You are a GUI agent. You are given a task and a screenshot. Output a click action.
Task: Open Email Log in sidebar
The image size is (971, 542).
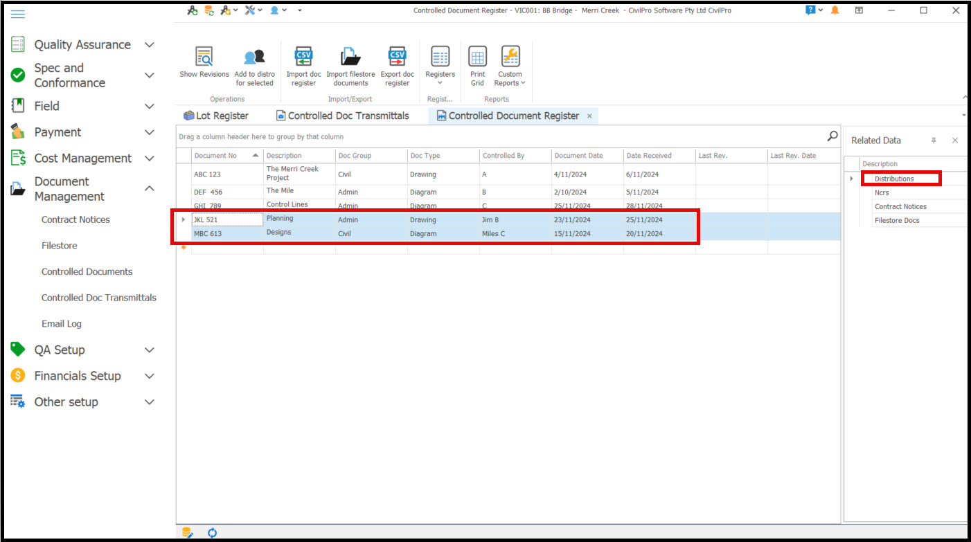62,323
